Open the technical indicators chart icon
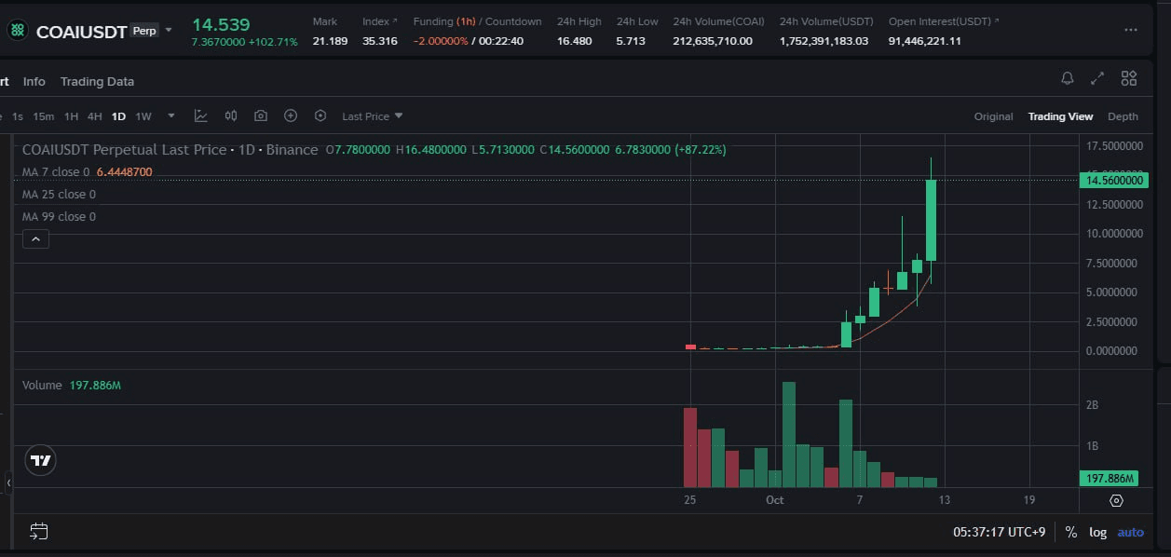 [200, 116]
